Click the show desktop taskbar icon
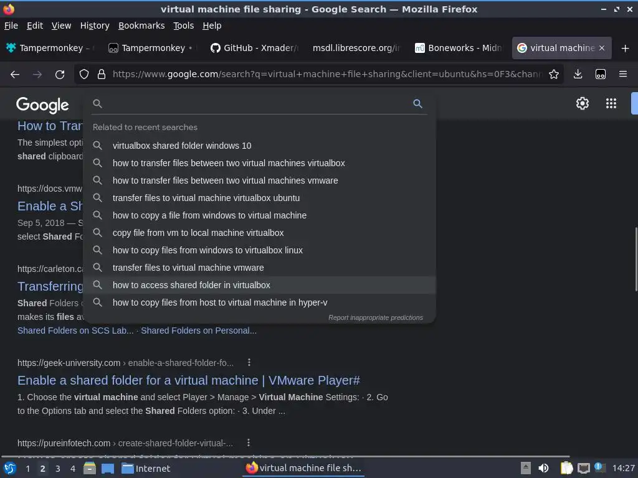The width and height of the screenshot is (638, 478). click(107, 468)
